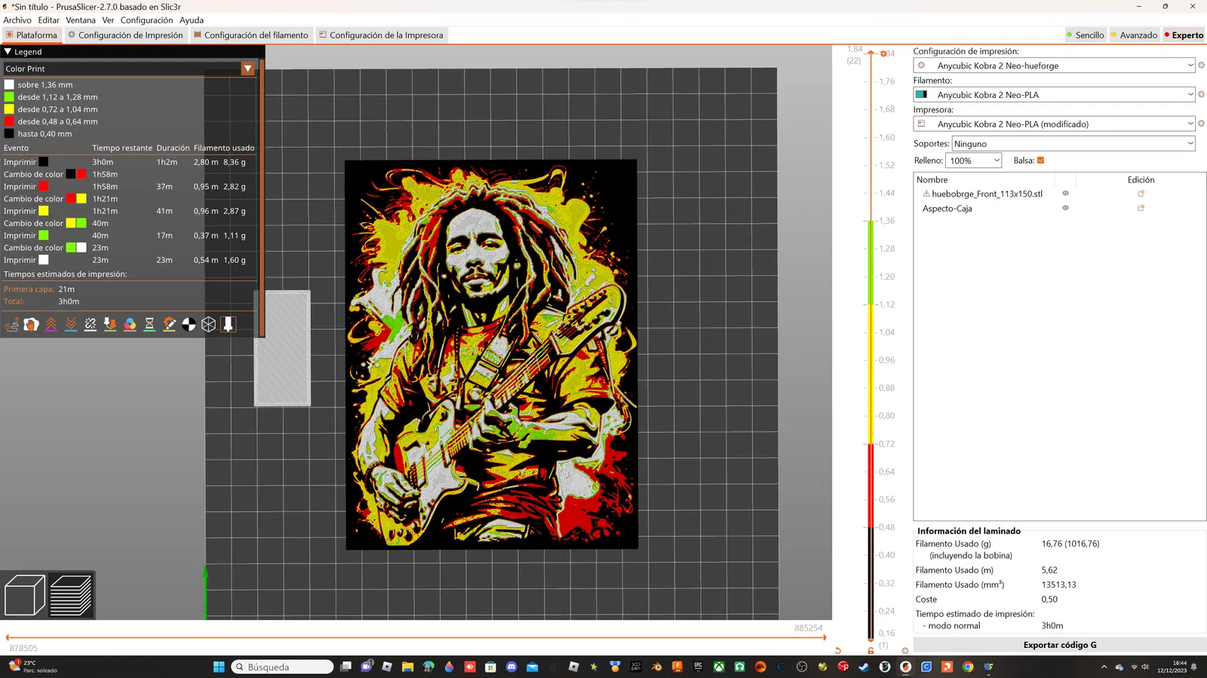1207x678 pixels.
Task: Open Archivo menu
Action: pyautogui.click(x=17, y=20)
